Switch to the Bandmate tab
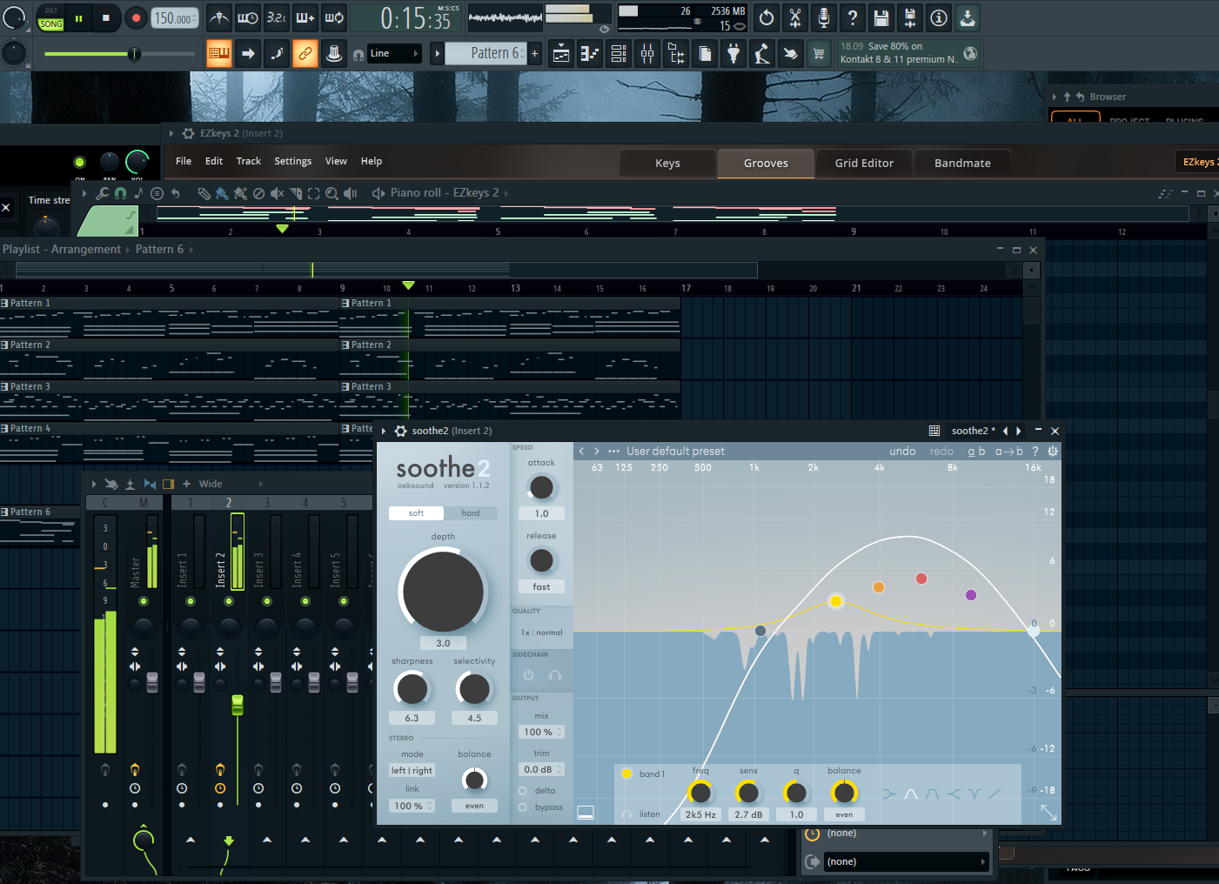Viewport: 1219px width, 884px height. click(x=962, y=163)
